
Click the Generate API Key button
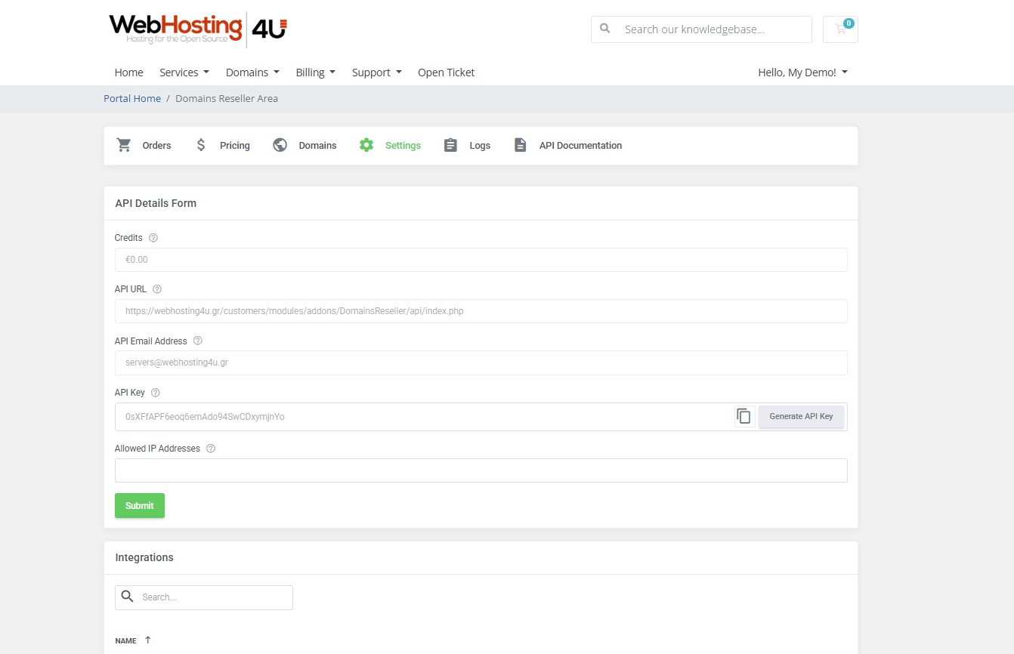(801, 416)
